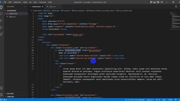This screenshot has width=180, height=101.
Task: Click the HTML language mode status
Action: tap(170, 100)
